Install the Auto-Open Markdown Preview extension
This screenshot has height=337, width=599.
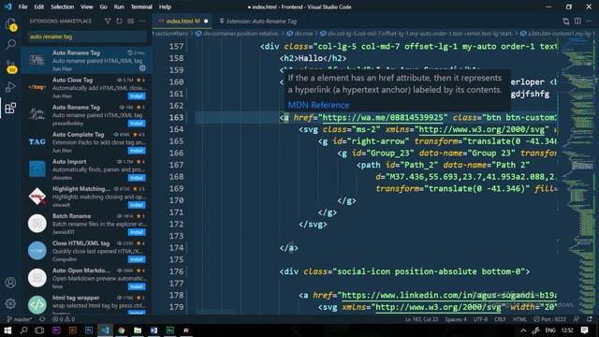[137, 286]
